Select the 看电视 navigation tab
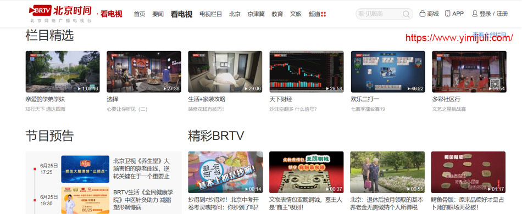The width and height of the screenshot is (522, 214). coord(181,14)
